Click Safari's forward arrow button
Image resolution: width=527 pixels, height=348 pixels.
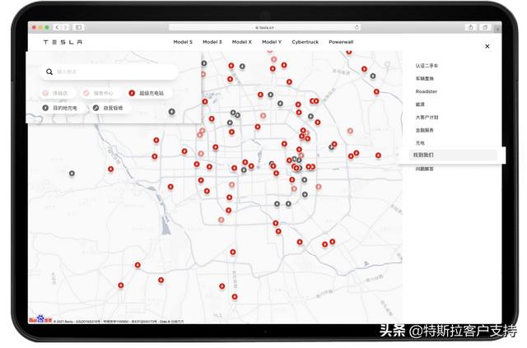tap(65, 27)
